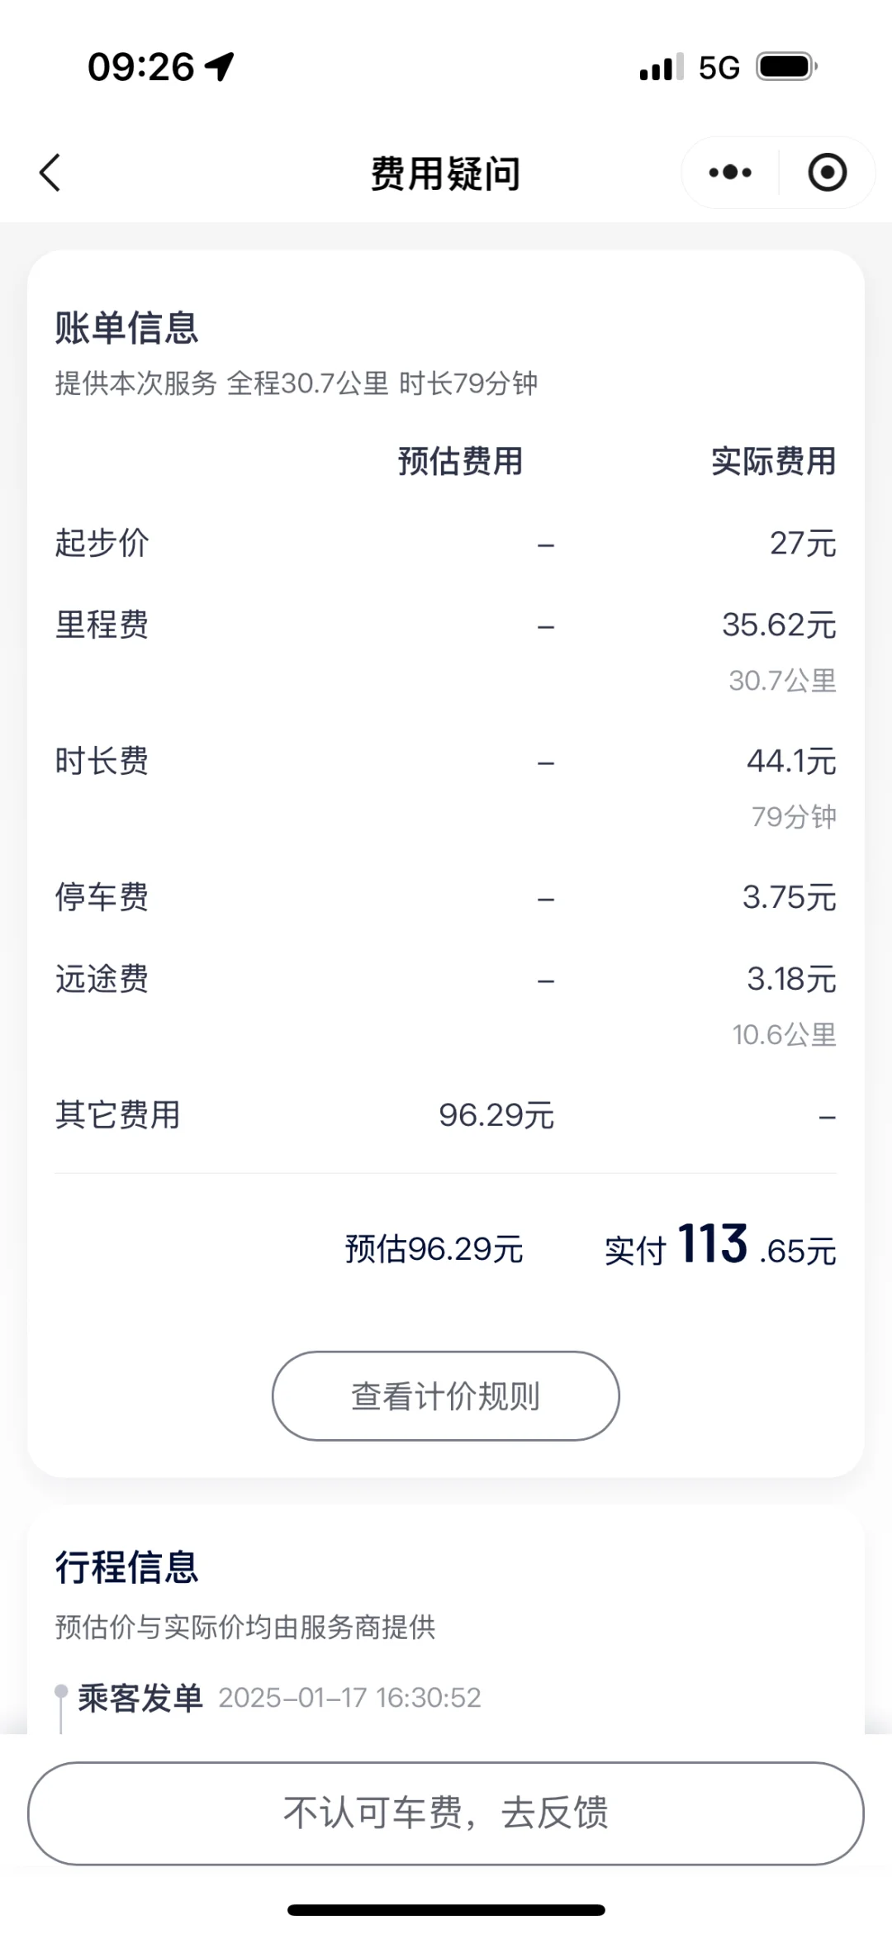The height and width of the screenshot is (1934, 892).
Task: Open 查看计价规则 pricing rules
Action: [x=446, y=1396]
